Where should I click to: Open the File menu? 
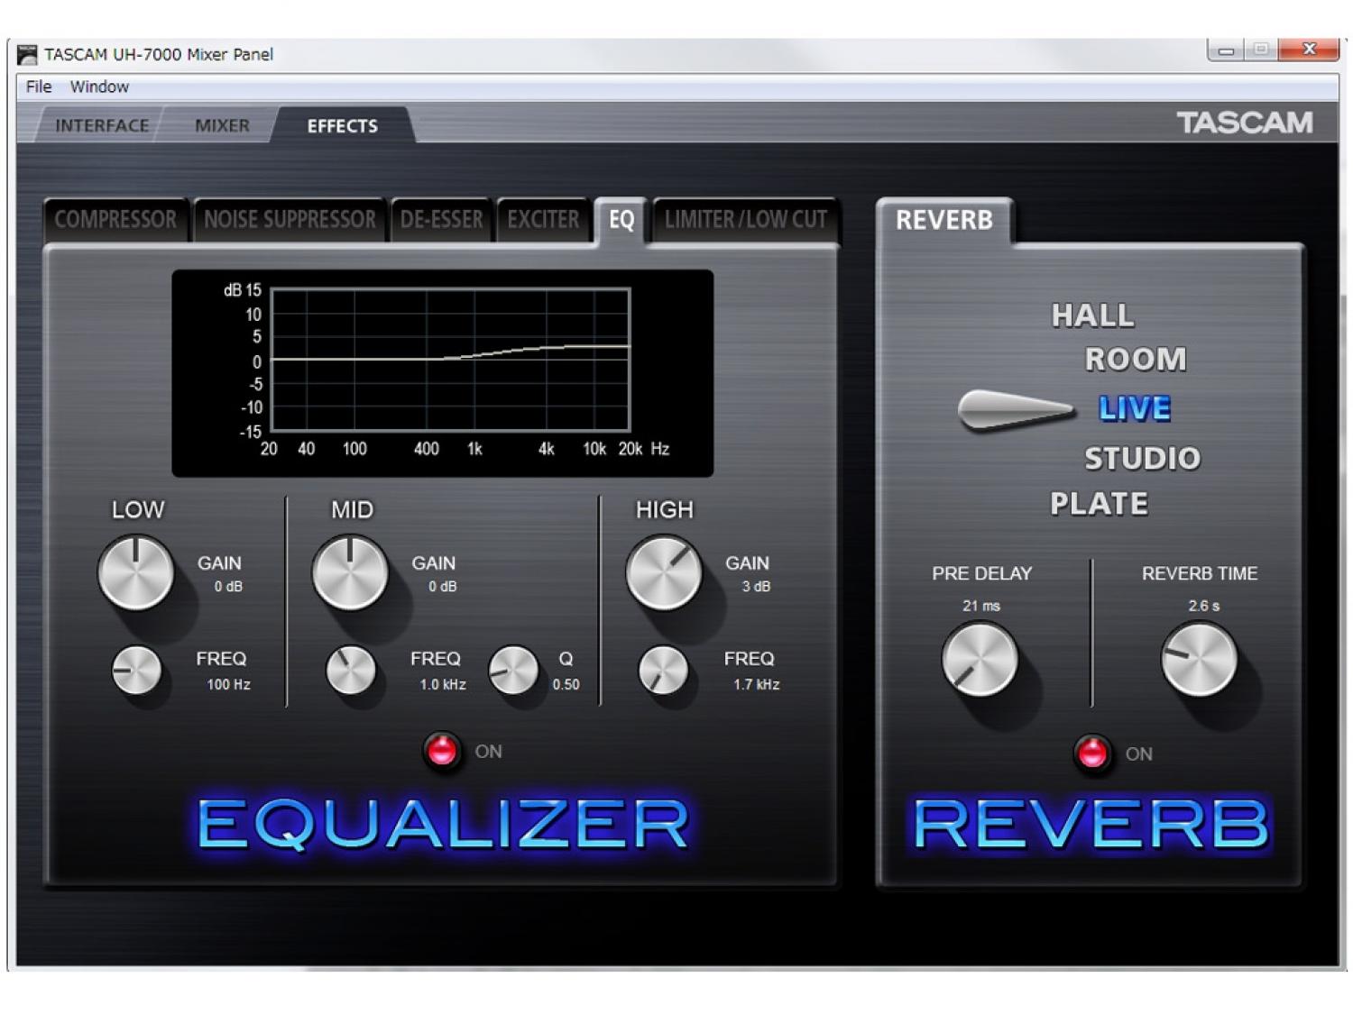tap(39, 87)
